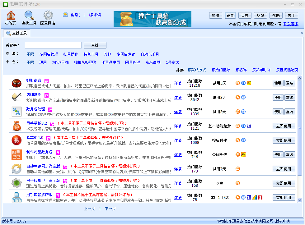Click the red 易掌柜4.0 icon
Viewport: 305px width, 225px height.
pyautogui.click(x=16, y=140)
